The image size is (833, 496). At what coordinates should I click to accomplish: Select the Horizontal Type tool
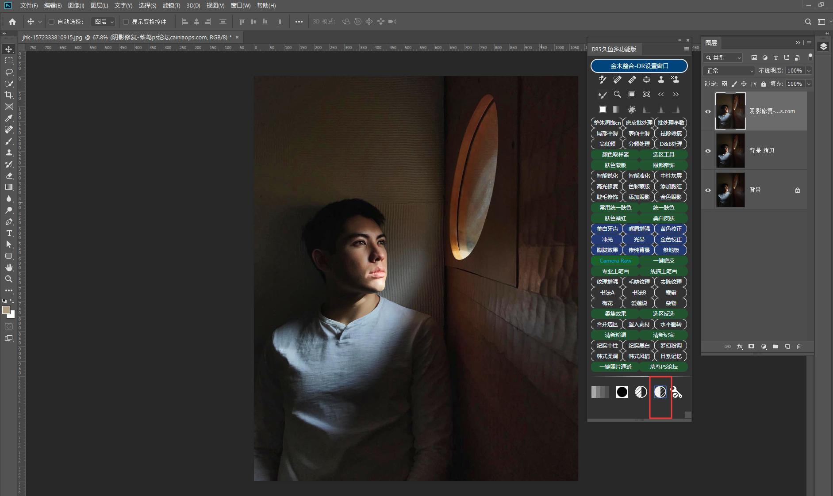point(9,233)
